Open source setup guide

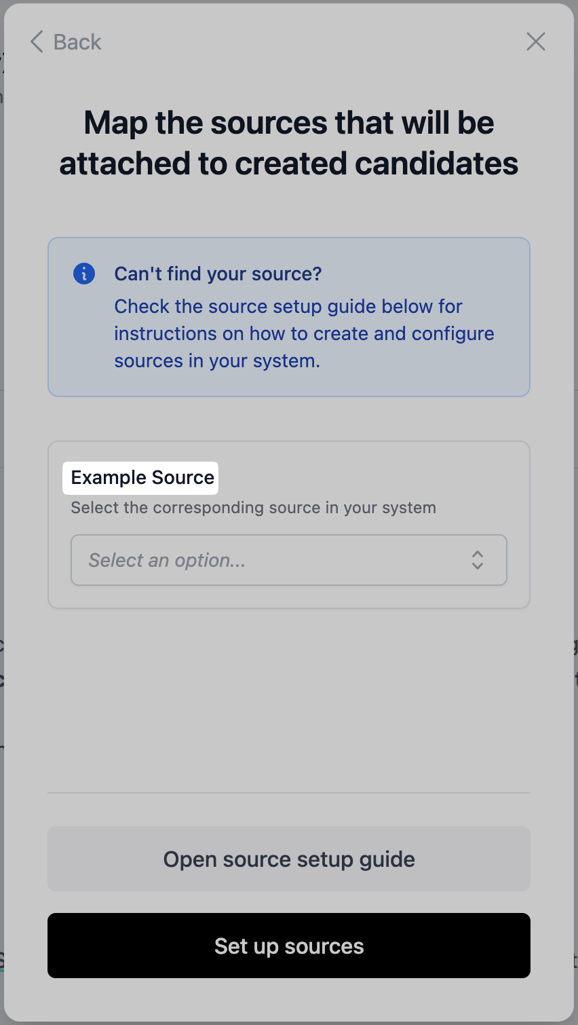click(x=289, y=859)
